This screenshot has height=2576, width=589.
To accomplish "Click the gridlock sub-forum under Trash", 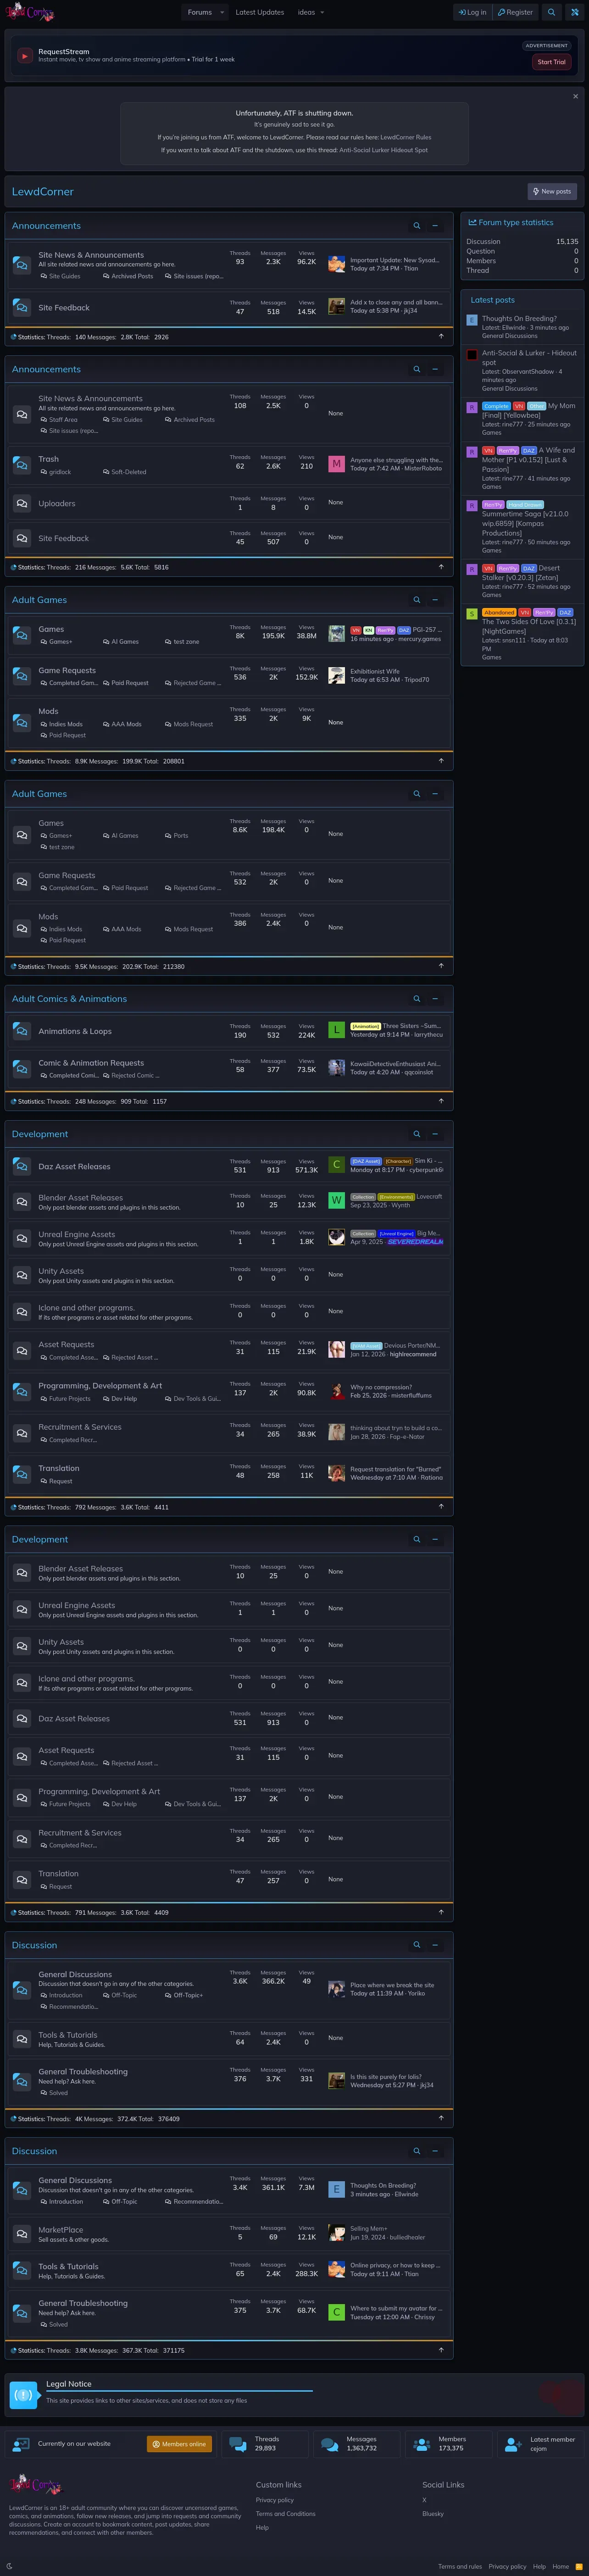I will click(60, 472).
